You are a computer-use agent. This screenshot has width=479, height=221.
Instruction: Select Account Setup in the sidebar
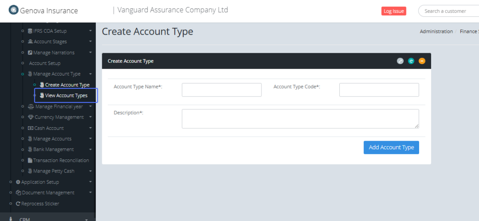[45, 63]
